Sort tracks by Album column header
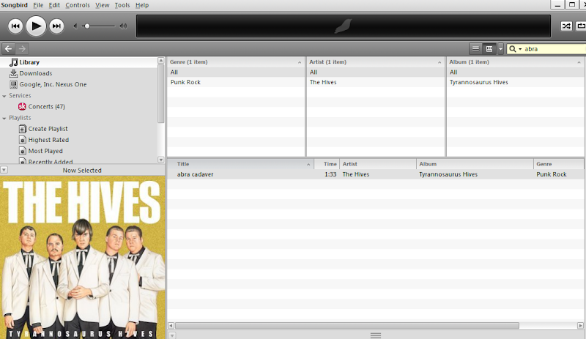Image resolution: width=586 pixels, height=339 pixels. (475, 164)
